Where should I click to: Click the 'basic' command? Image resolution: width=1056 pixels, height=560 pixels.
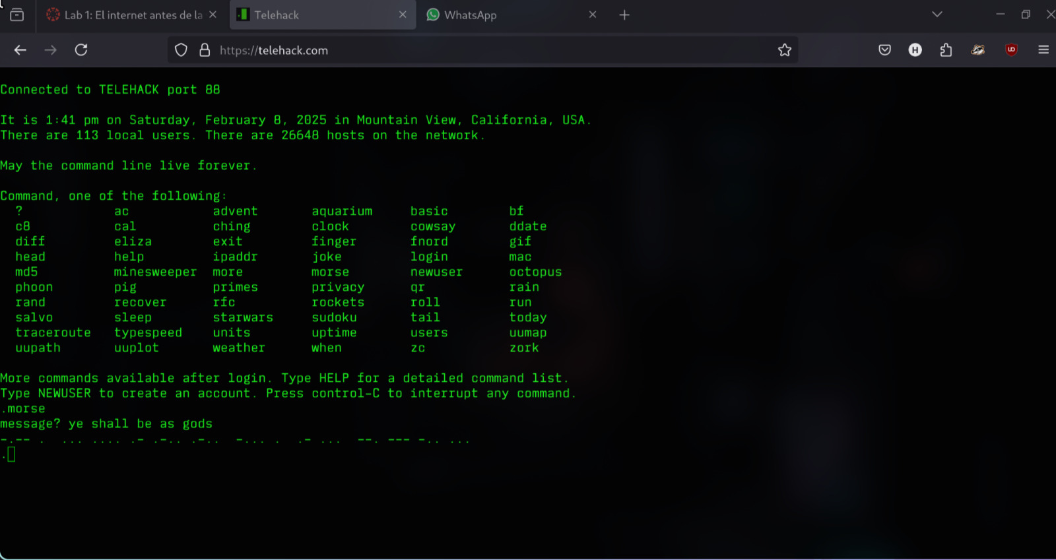pyautogui.click(x=429, y=211)
